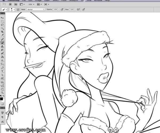
Task: Open the Opacity slider arrow
Action: (x=58, y=10)
